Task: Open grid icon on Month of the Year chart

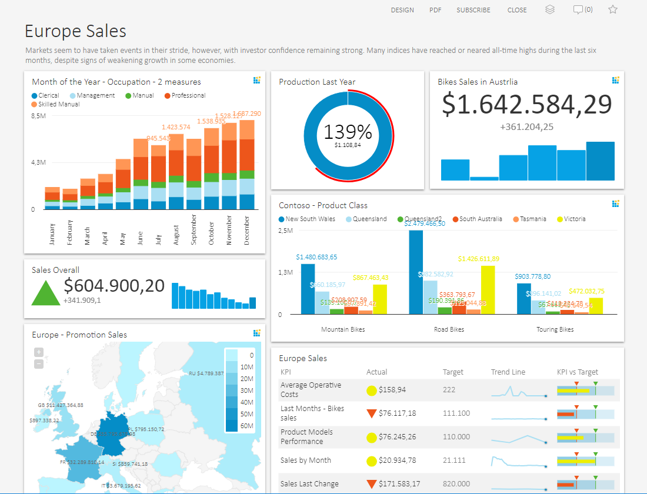Action: 256,80
